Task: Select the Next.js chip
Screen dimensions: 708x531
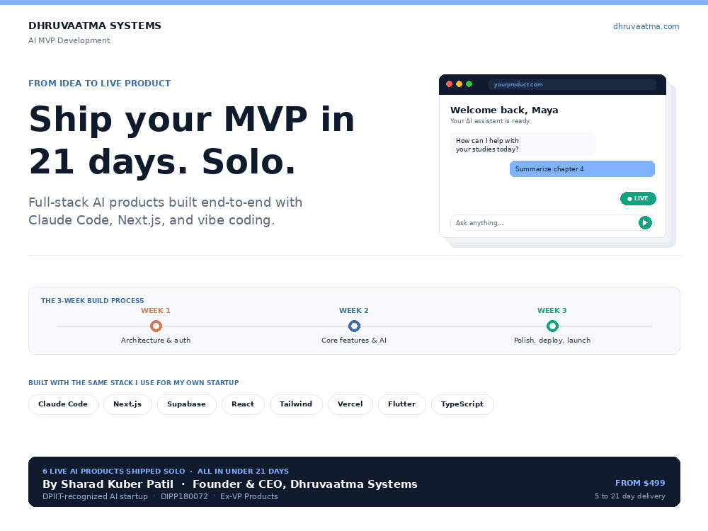Action: click(127, 404)
